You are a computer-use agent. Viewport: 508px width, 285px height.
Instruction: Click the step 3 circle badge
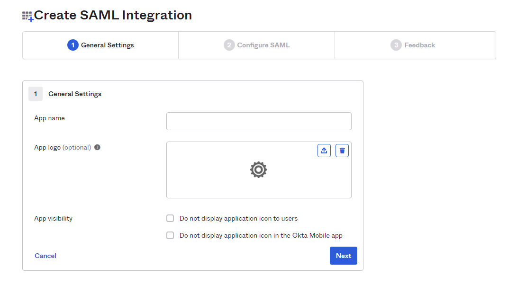click(x=396, y=45)
